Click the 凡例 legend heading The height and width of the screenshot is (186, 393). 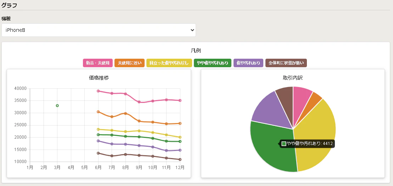coord(196,51)
